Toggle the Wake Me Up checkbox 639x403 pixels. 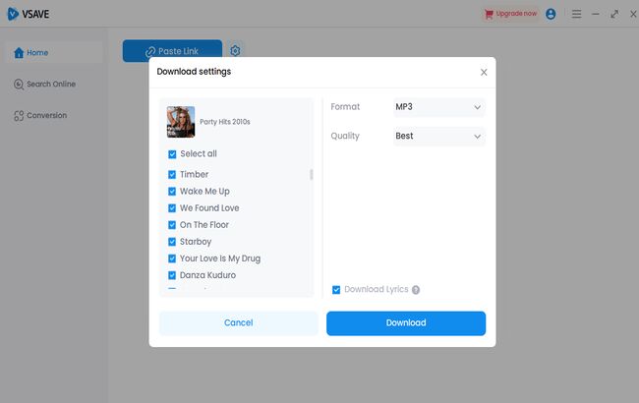(172, 191)
